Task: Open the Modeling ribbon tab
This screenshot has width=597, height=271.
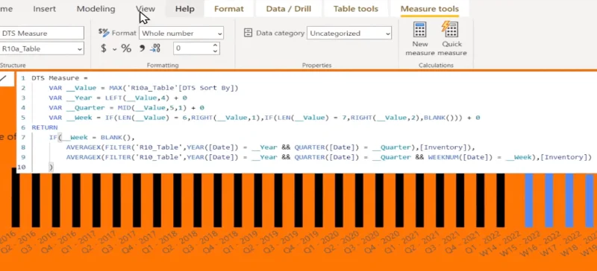Action: click(96, 9)
